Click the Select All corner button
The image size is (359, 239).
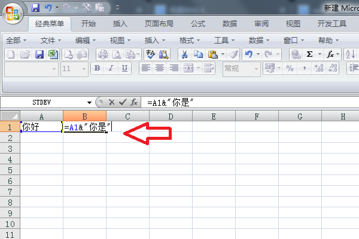click(x=10, y=116)
